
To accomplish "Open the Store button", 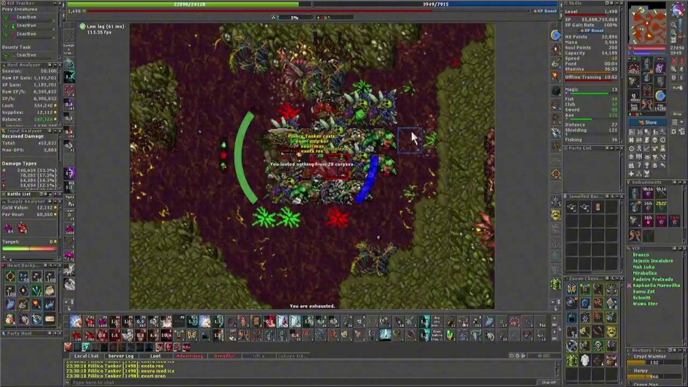I will (648, 122).
